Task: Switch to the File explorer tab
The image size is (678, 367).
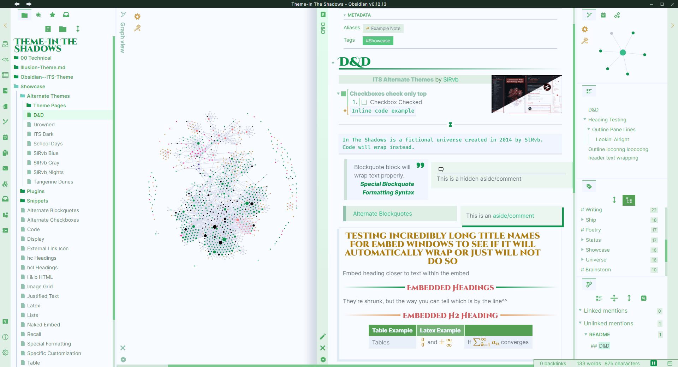Action: point(24,15)
